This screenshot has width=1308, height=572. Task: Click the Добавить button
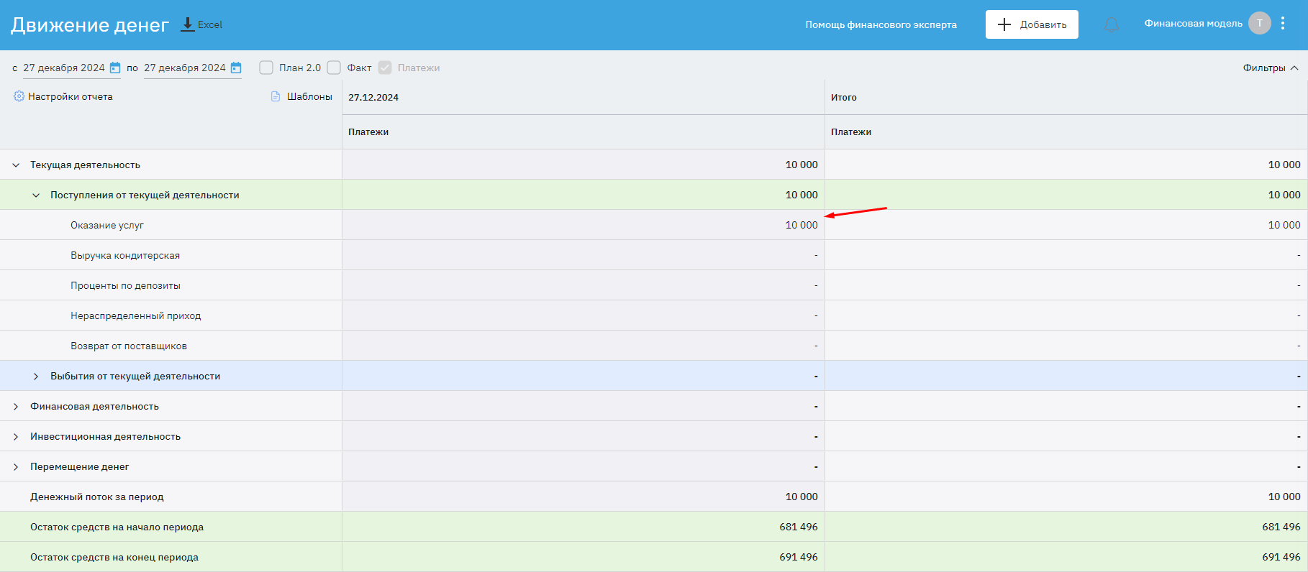(1031, 24)
